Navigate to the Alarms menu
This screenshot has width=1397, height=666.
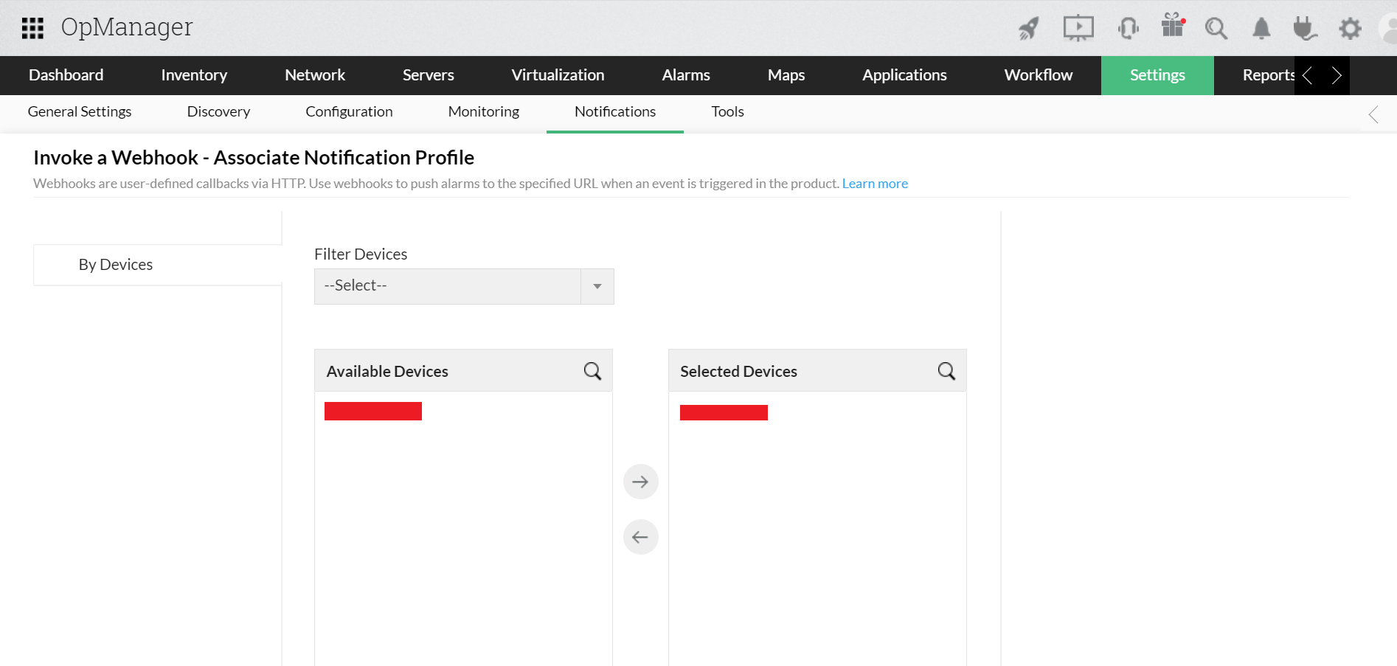tap(686, 75)
